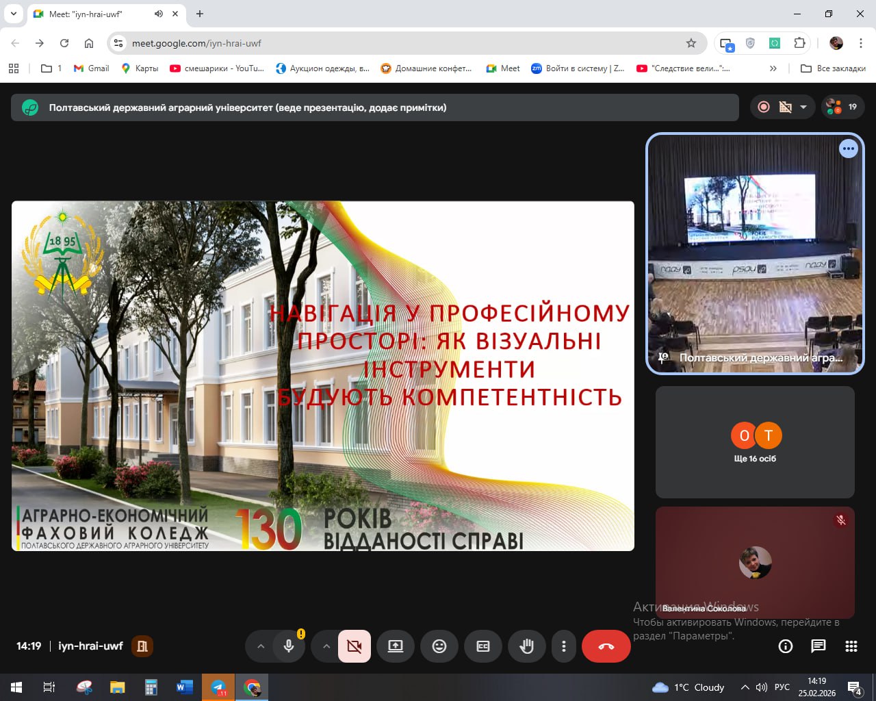Click the red Leave call button
The height and width of the screenshot is (701, 876).
coord(606,646)
